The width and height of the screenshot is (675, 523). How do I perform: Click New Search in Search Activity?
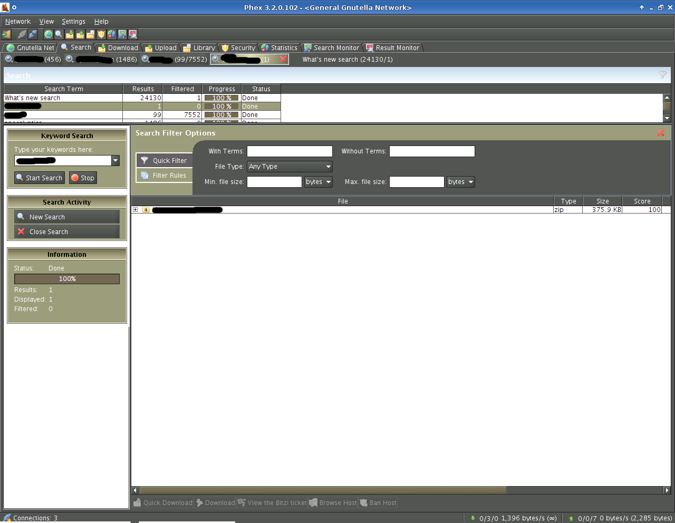tap(67, 217)
